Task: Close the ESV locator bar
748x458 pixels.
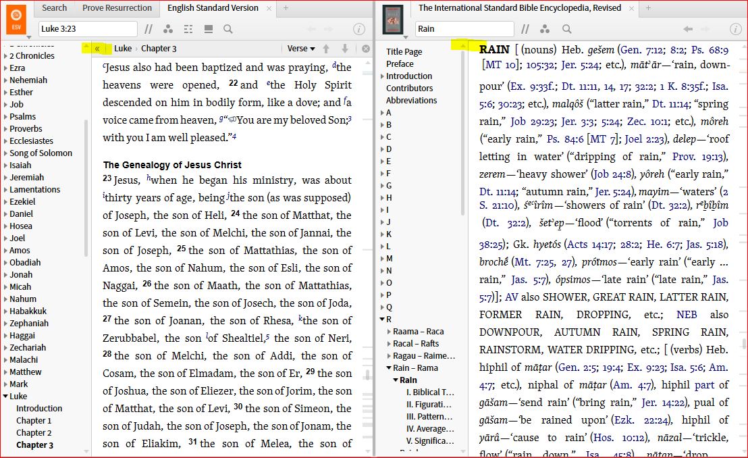Action: pyautogui.click(x=366, y=49)
